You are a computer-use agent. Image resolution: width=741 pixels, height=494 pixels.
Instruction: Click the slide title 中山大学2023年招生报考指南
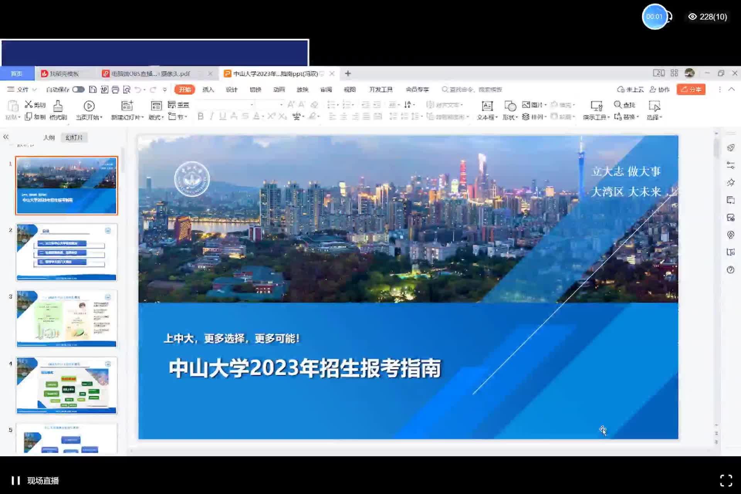point(305,368)
